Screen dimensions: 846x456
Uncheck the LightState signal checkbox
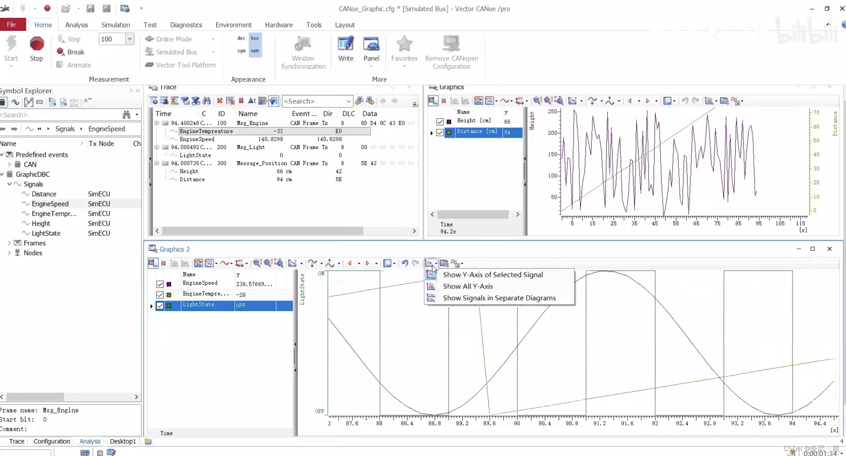pyautogui.click(x=160, y=306)
